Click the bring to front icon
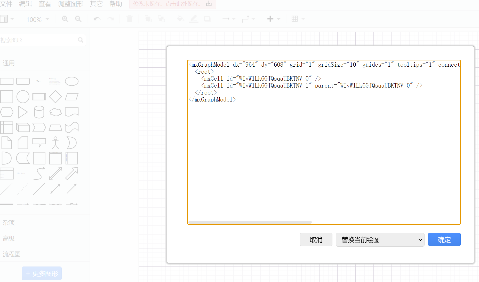The image size is (479, 282). [148, 19]
